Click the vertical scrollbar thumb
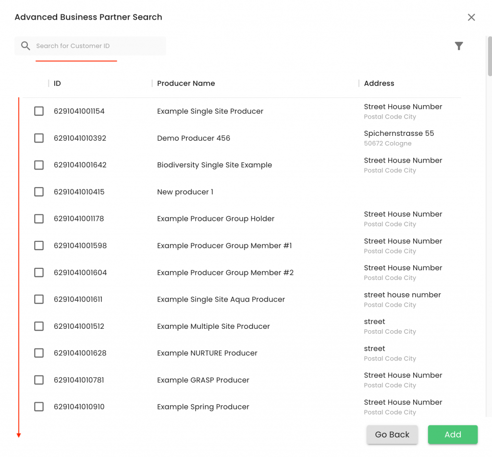492x457 pixels. (x=489, y=55)
